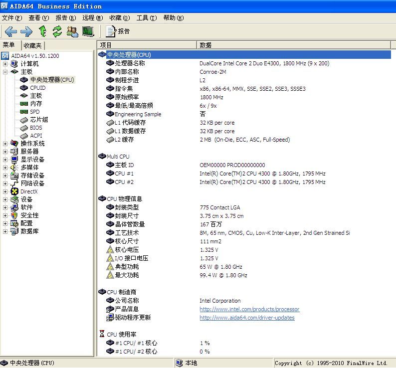Click the Back arrow toolbar icon
The image size is (396, 368).
tap(11, 31)
